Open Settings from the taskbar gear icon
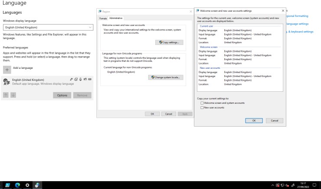The height and width of the screenshot is (189, 321). (28, 185)
